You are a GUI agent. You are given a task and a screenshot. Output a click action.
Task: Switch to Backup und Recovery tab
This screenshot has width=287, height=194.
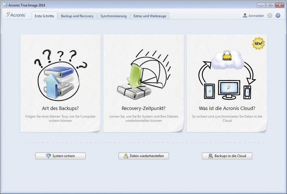click(77, 16)
